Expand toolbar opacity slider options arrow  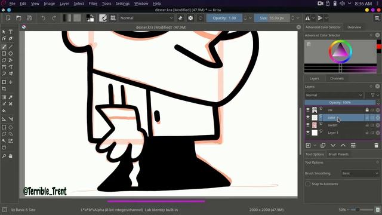pyautogui.click(x=250, y=18)
